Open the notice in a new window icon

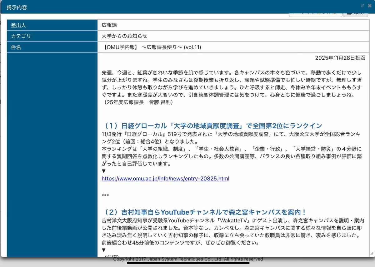[362, 6]
